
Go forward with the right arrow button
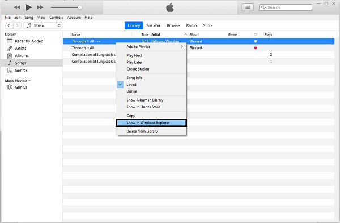coord(17,25)
